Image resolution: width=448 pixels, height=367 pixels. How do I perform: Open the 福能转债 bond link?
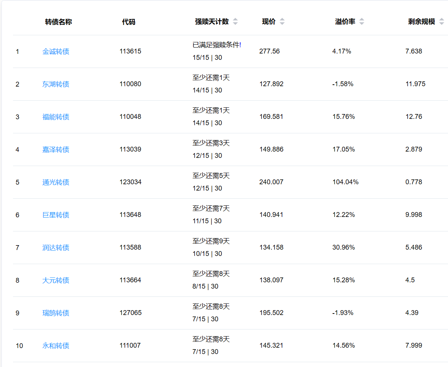(x=56, y=117)
